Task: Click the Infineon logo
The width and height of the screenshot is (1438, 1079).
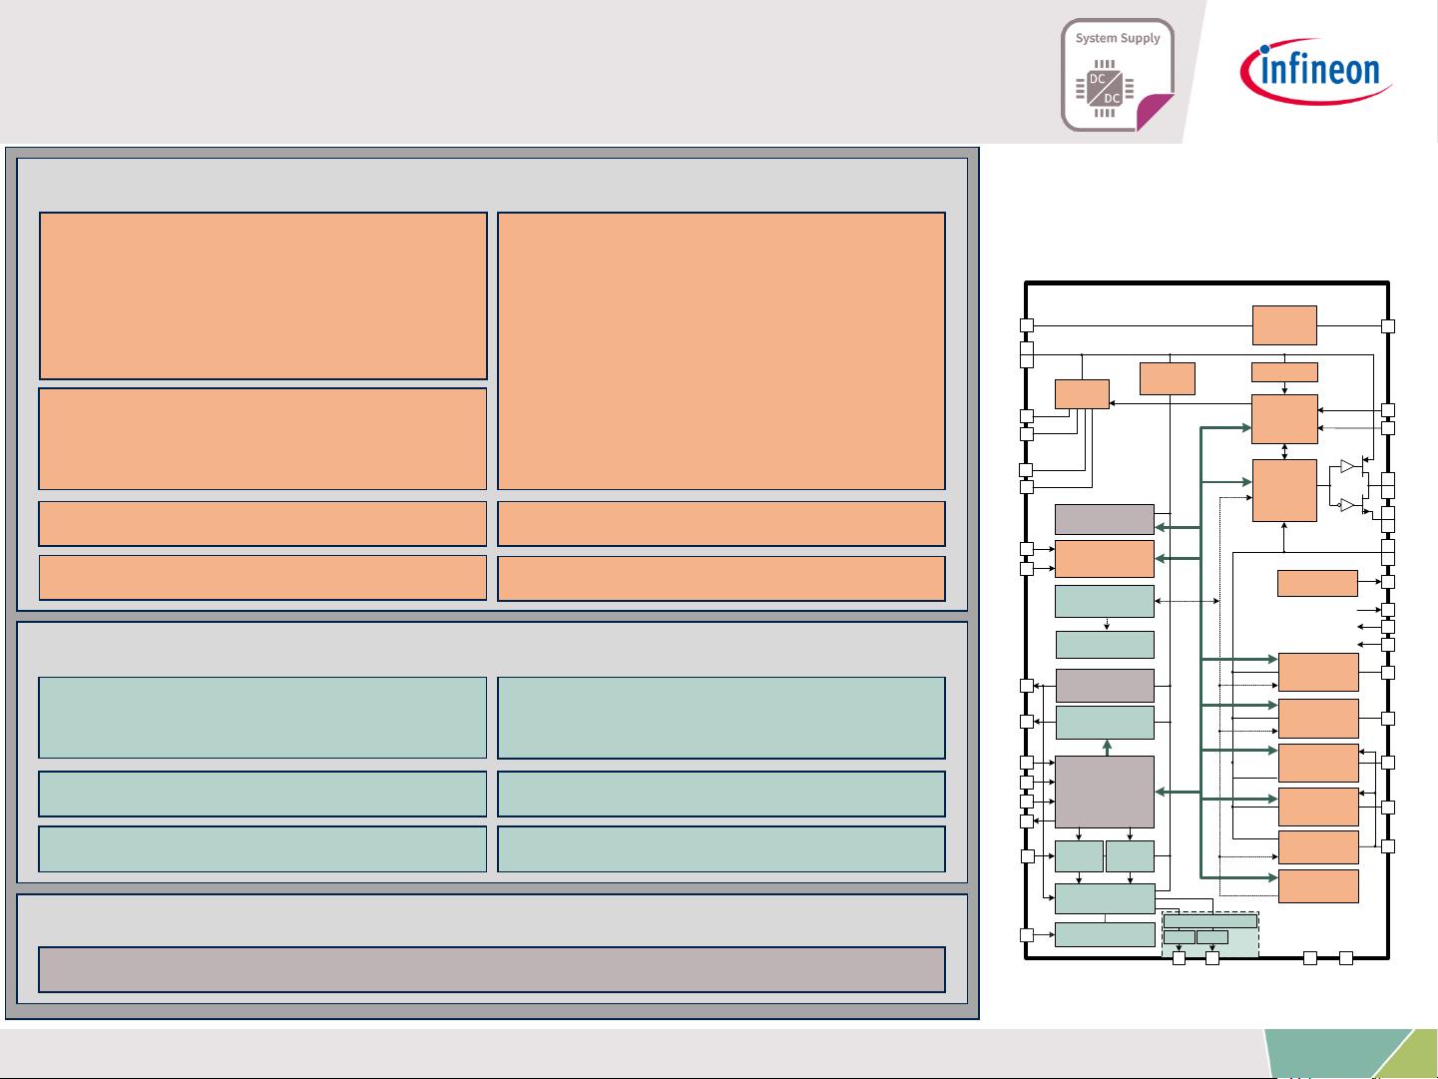Action: tap(1316, 71)
